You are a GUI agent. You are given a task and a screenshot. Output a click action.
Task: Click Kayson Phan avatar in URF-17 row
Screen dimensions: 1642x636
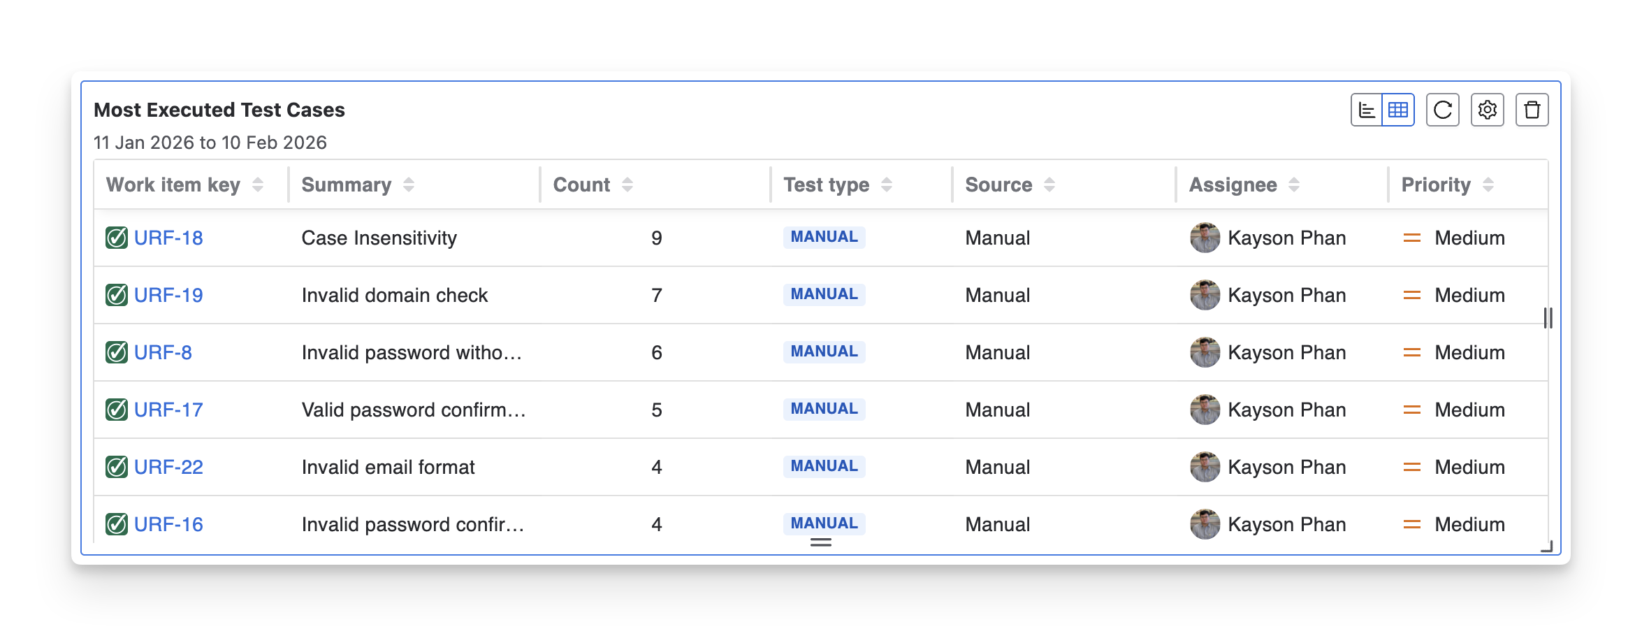[x=1205, y=410]
